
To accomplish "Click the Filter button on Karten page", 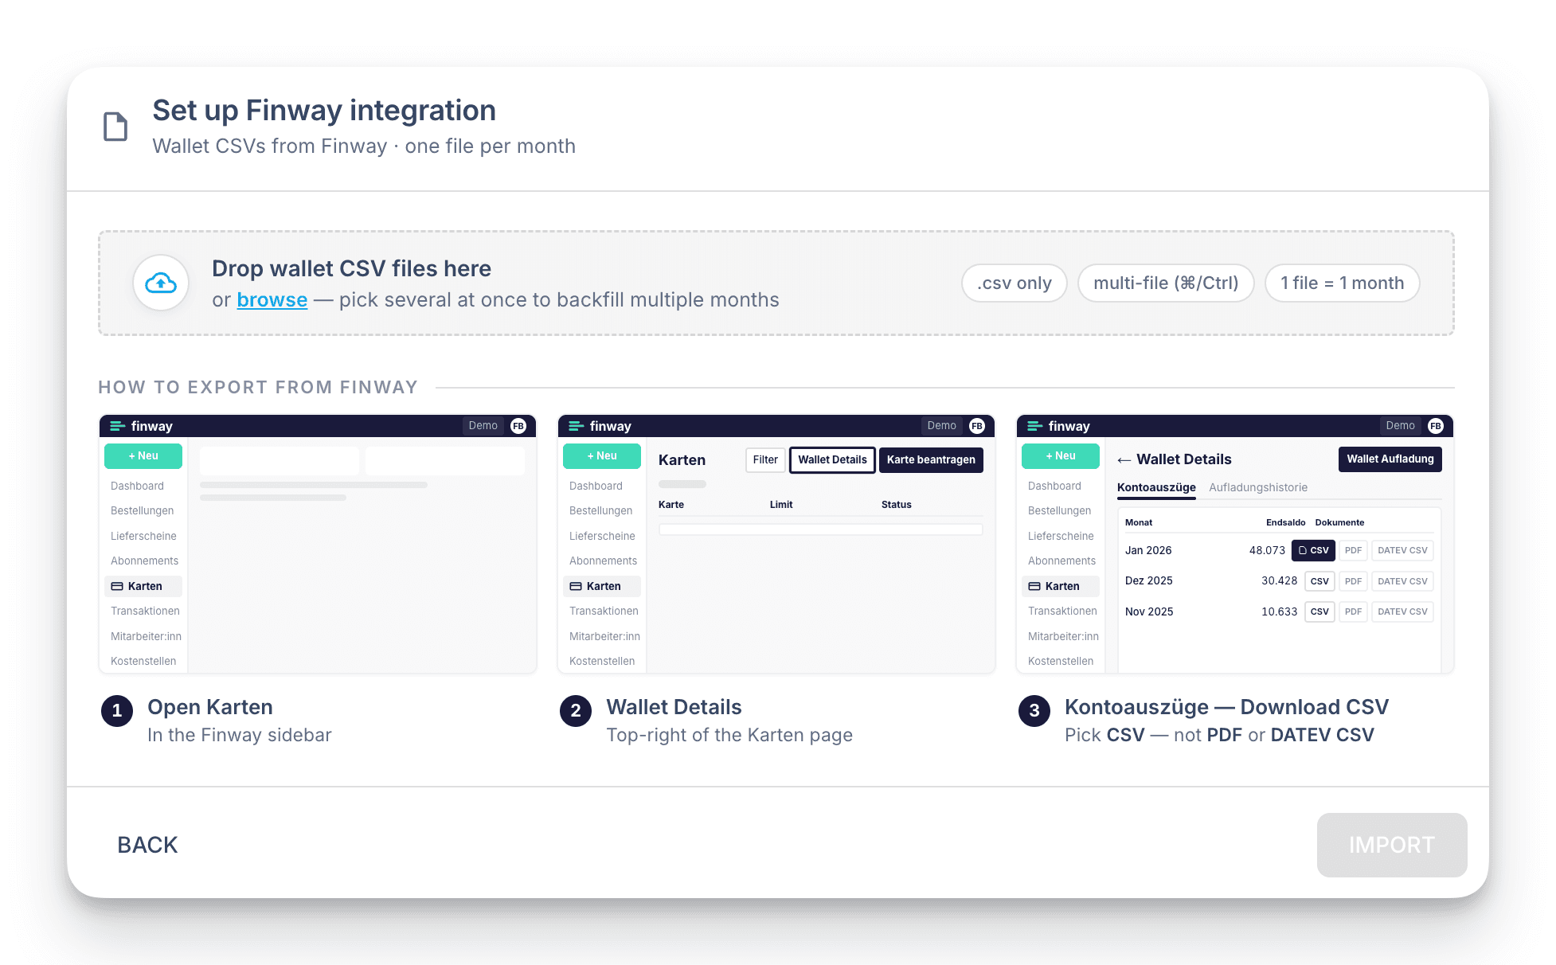I will click(x=765, y=459).
